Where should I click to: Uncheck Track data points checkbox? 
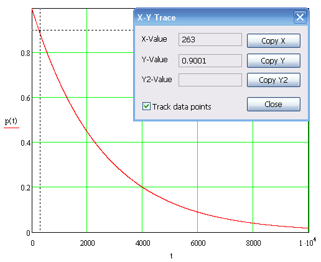pyautogui.click(x=146, y=106)
